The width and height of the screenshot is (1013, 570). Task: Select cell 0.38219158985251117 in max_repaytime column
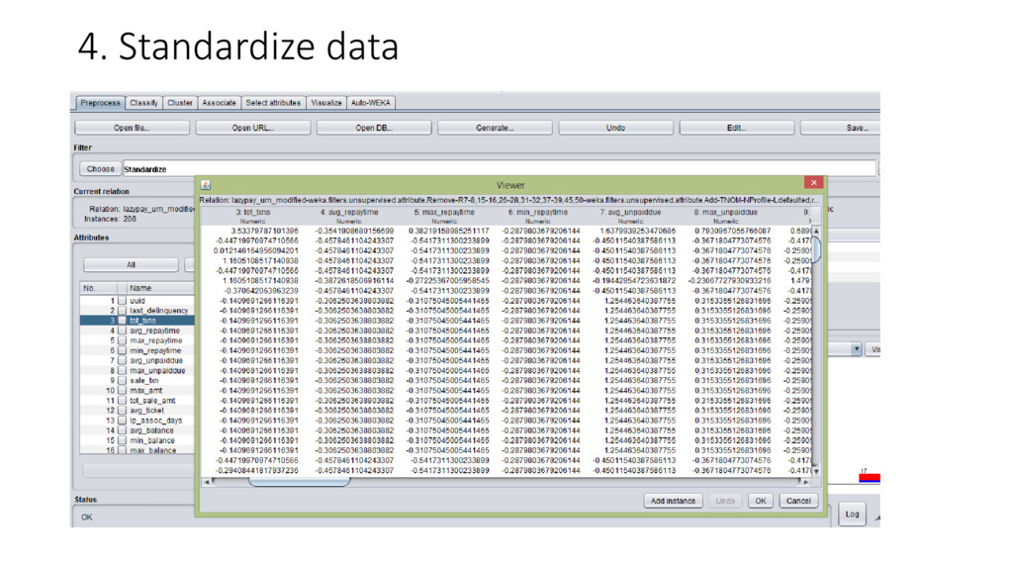(448, 231)
